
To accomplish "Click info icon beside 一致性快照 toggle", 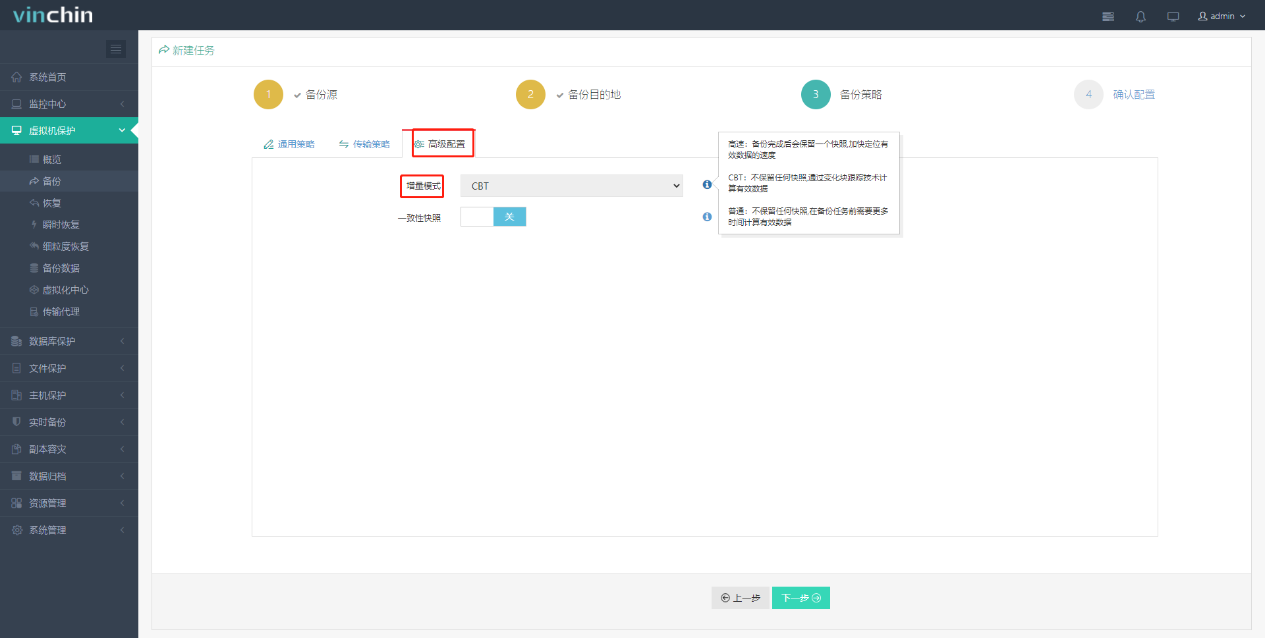I will coord(707,217).
